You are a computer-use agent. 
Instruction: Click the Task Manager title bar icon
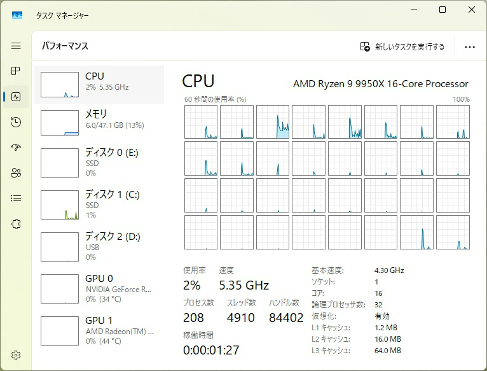point(17,15)
